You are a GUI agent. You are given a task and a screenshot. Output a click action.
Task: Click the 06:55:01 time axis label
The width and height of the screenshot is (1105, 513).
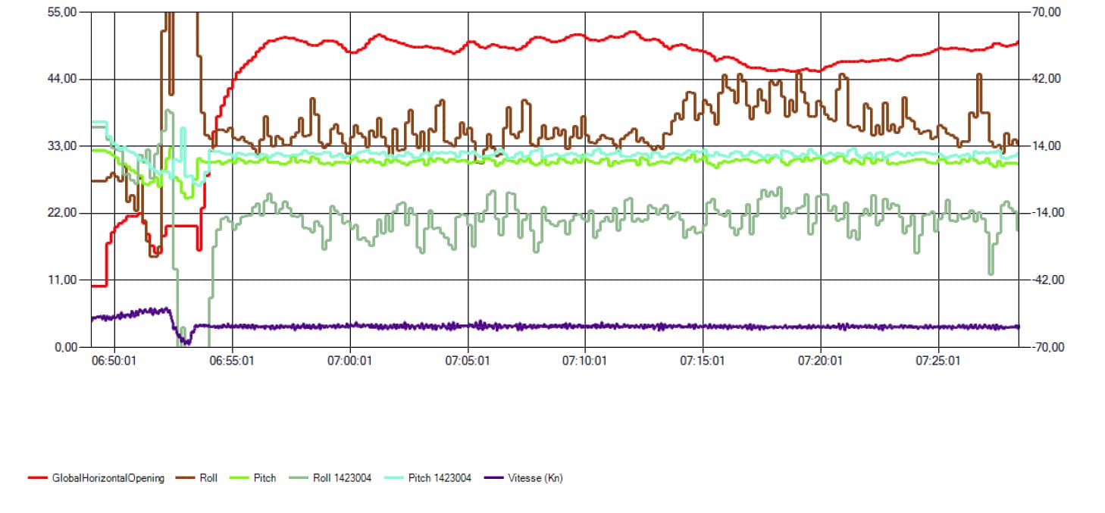point(232,361)
